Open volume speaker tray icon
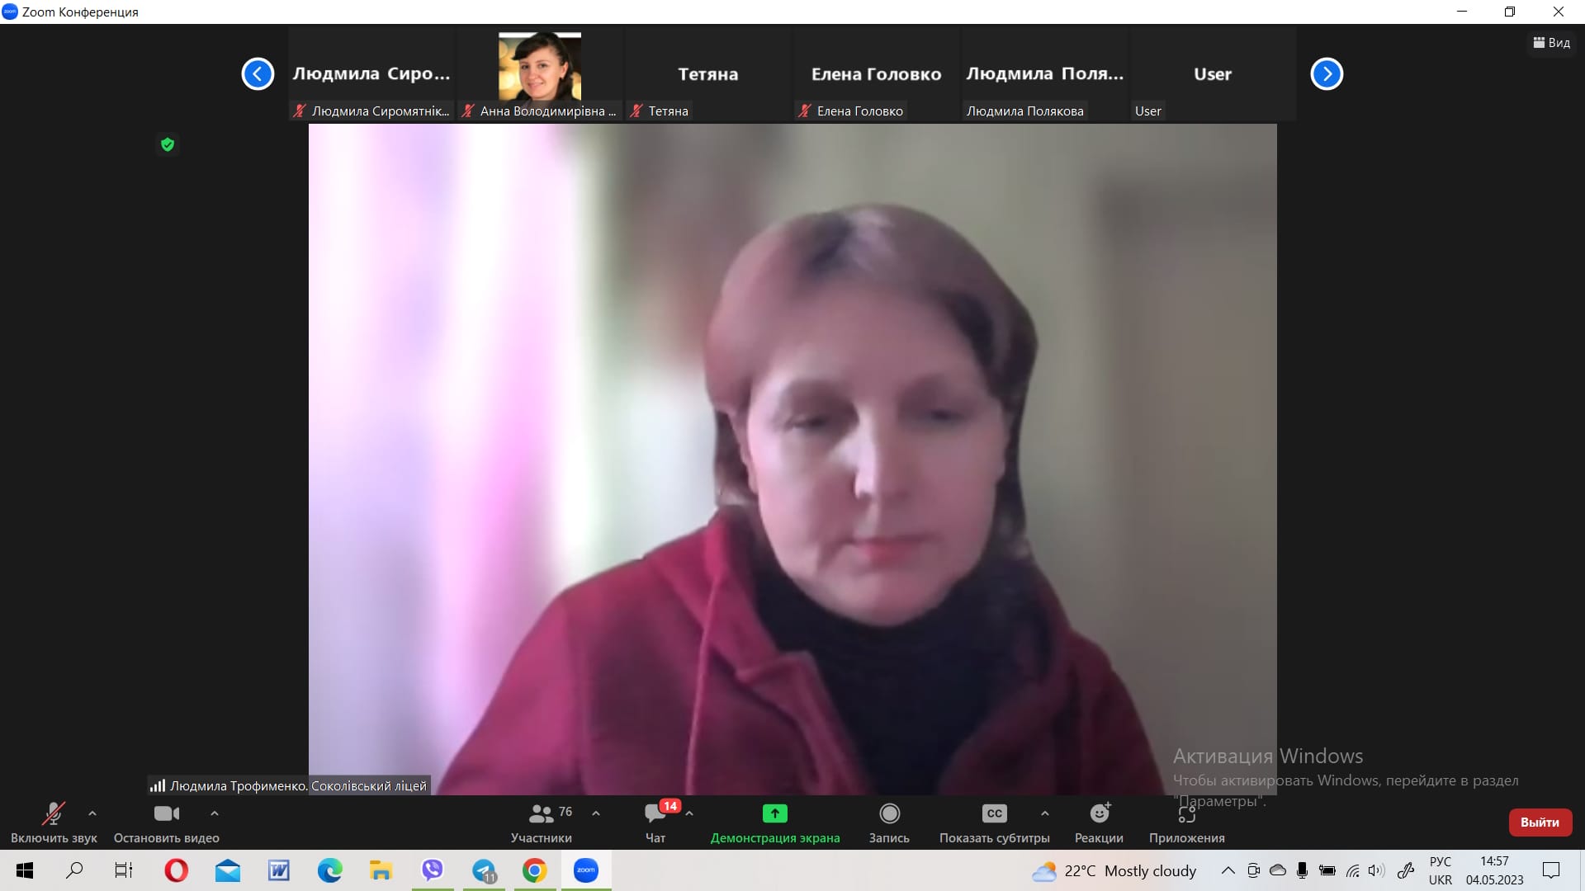Screen dimensions: 1585x891 (1376, 870)
